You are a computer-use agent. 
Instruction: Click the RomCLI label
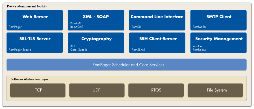pyautogui.click(x=136, y=27)
